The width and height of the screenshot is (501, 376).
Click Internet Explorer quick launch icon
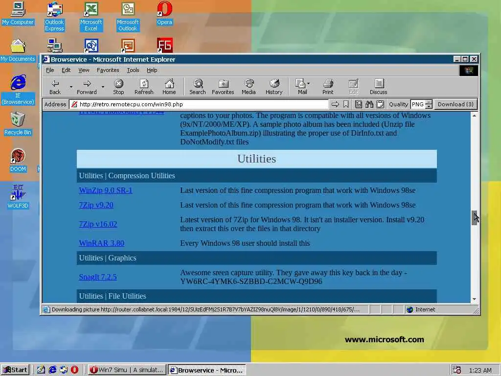[52, 370]
